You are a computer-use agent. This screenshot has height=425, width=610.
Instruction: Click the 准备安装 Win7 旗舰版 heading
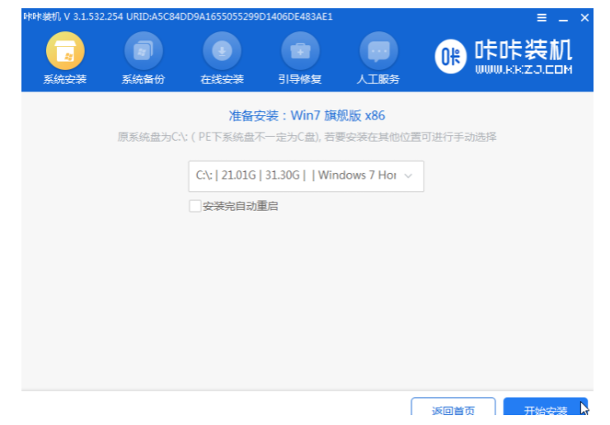[307, 115]
